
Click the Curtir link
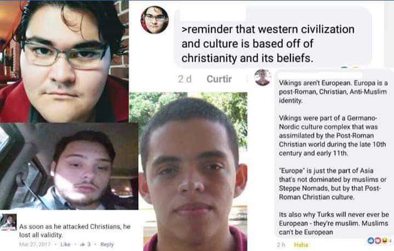pos(219,79)
